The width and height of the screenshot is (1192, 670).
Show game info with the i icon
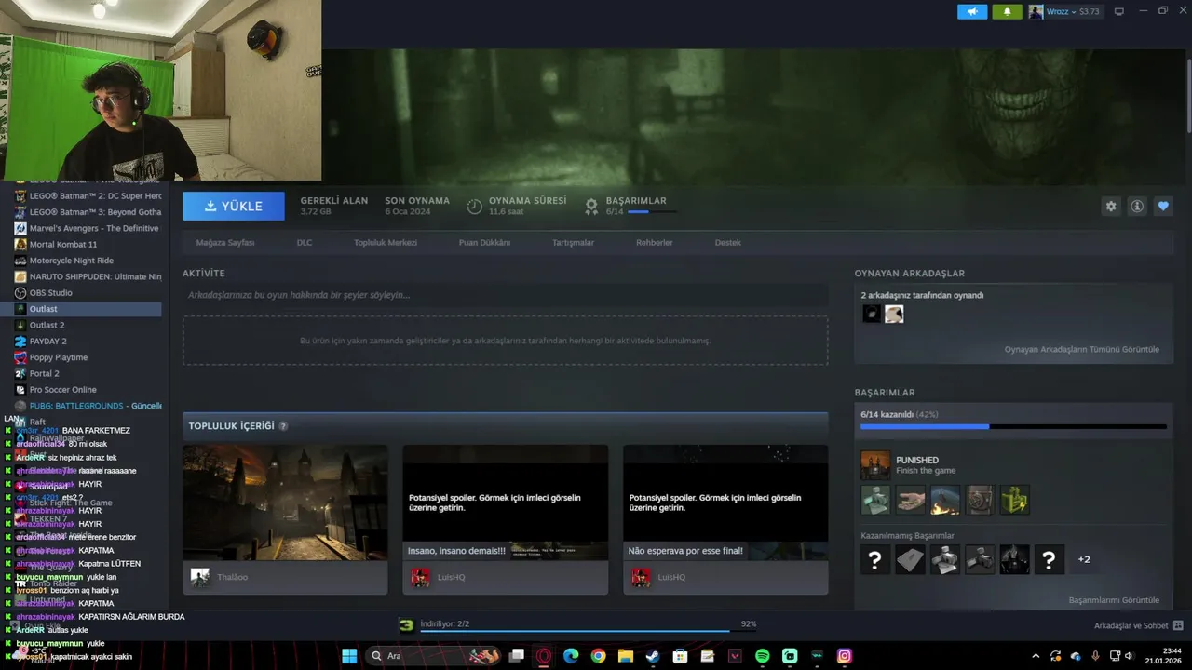(1137, 207)
